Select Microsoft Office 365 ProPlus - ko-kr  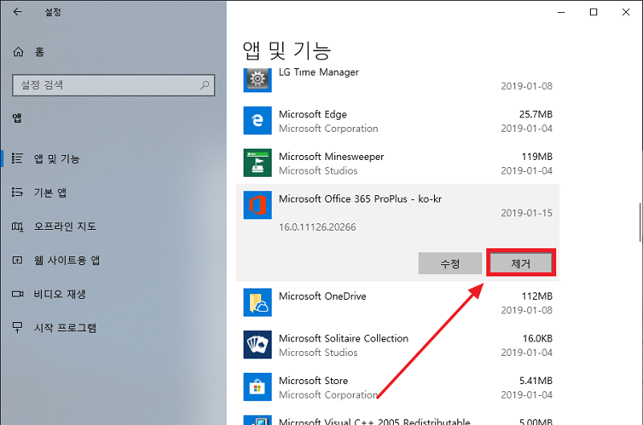360,198
